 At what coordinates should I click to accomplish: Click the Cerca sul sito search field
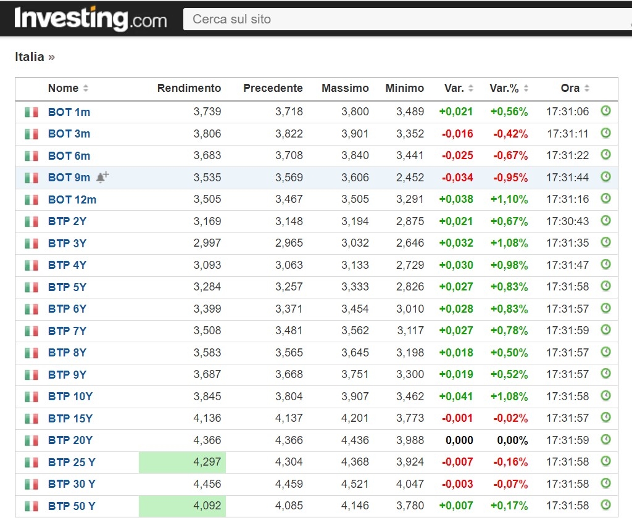(x=401, y=19)
